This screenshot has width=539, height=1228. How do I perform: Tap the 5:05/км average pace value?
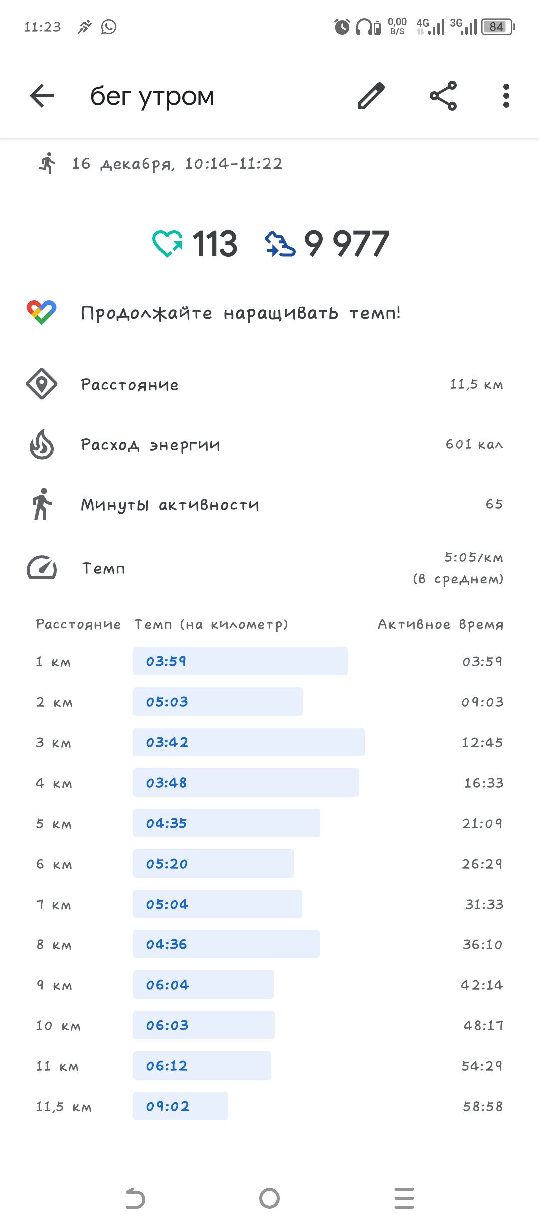(x=474, y=557)
